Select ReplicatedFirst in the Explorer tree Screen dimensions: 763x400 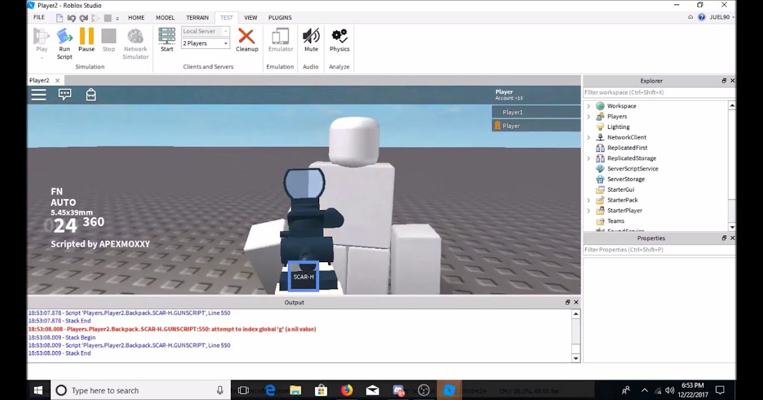(x=627, y=148)
